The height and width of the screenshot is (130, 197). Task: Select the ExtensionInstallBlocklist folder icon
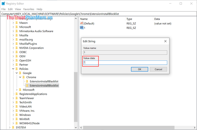coord(27,86)
